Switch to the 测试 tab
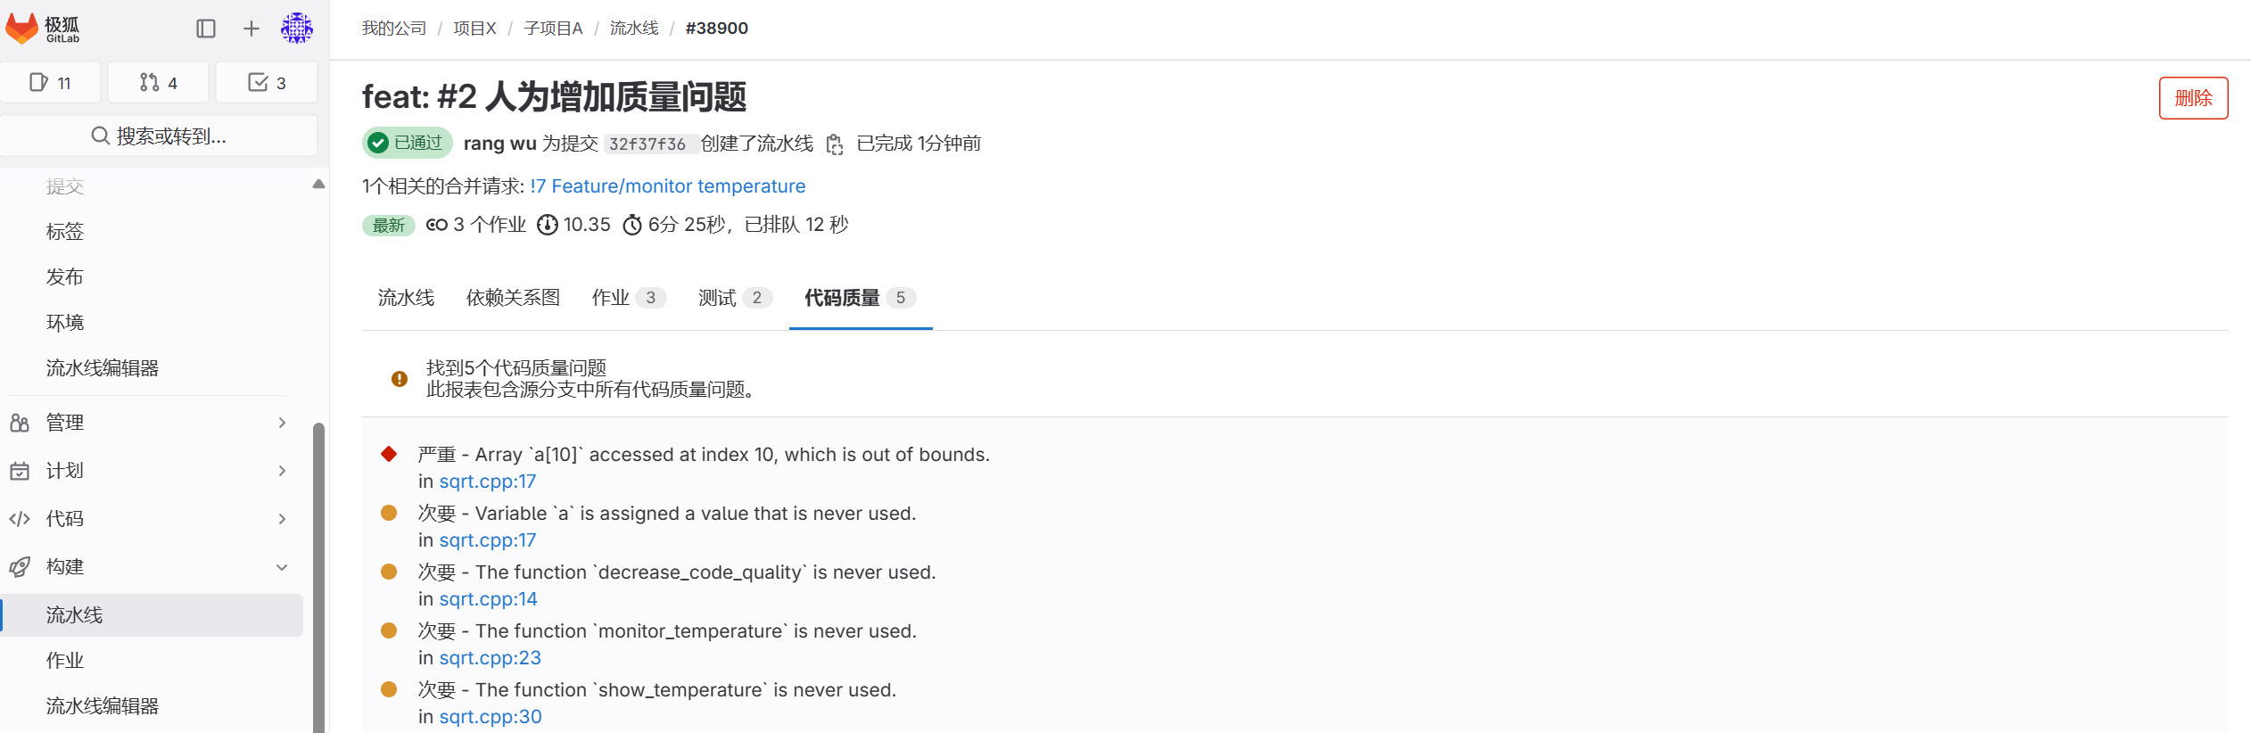The width and height of the screenshot is (2251, 733). click(x=734, y=298)
